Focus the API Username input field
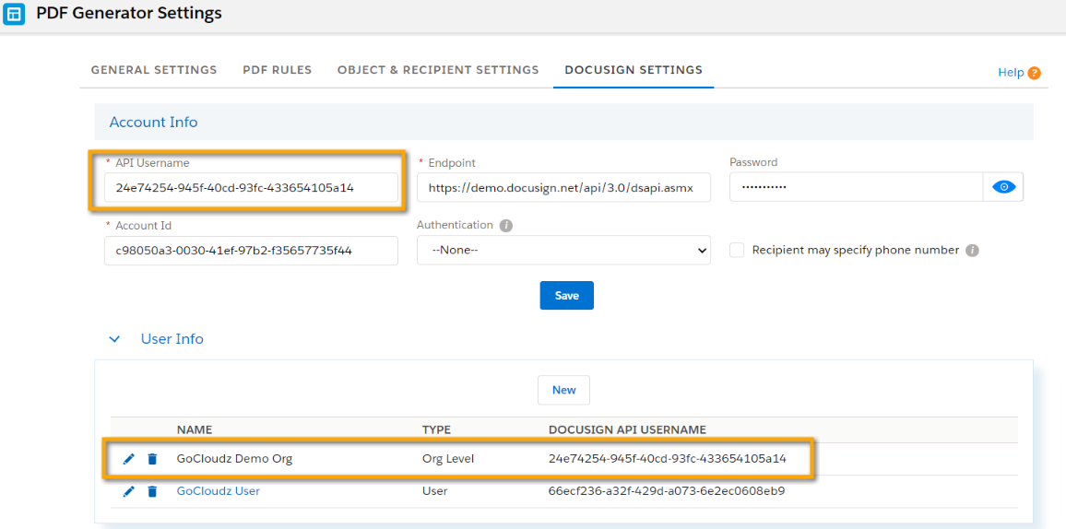The width and height of the screenshot is (1066, 529). [251, 187]
